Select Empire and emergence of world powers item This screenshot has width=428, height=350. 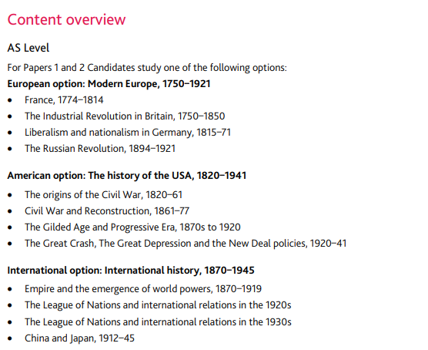tap(143, 289)
